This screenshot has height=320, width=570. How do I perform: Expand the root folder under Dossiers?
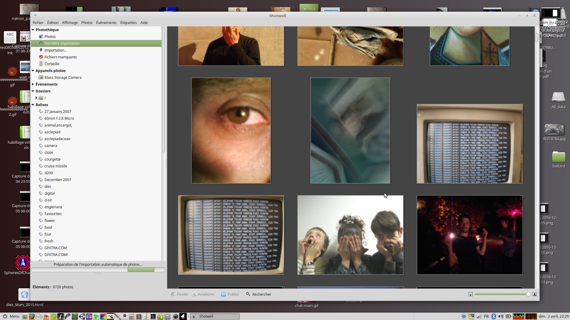click(x=36, y=98)
